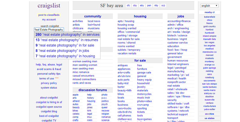Open activities in community
The width and height of the screenshot is (240, 122).
point(78,21)
